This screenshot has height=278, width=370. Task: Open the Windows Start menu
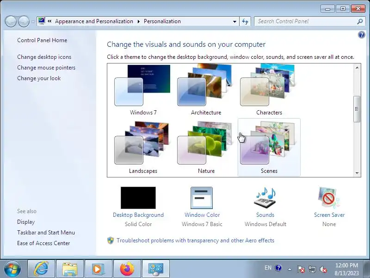(x=12, y=269)
